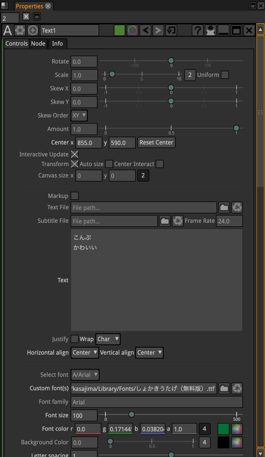265x457 pixels.
Task: Click the restore default values icon
Action: coord(171,30)
